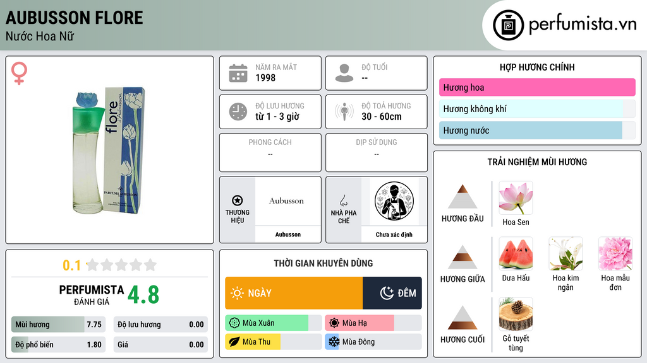Click the pink Hương hoa accord bar
The width and height of the screenshot is (647, 363).
[x=537, y=87]
